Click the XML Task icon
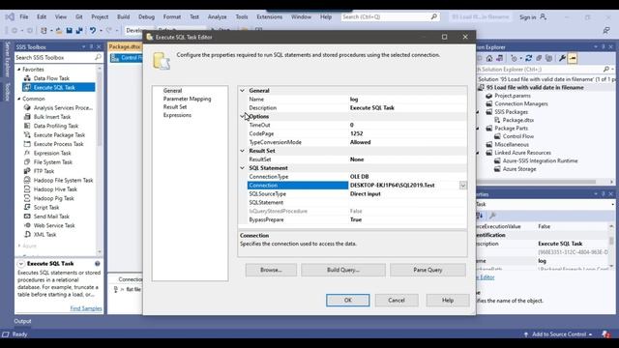The height and width of the screenshot is (348, 619). (x=27, y=234)
